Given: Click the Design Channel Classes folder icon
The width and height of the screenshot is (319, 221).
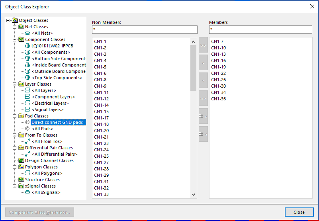Looking at the screenshot, I should tap(21, 160).
